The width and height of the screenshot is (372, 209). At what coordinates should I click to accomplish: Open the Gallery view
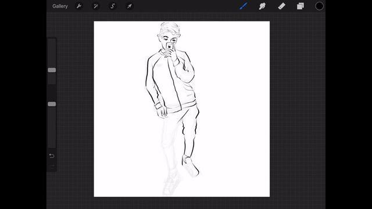tap(60, 6)
